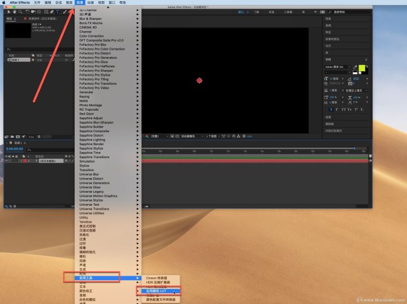407x304 pixels.
Task: Select the Rectangle shape tool
Action: click(46, 12)
